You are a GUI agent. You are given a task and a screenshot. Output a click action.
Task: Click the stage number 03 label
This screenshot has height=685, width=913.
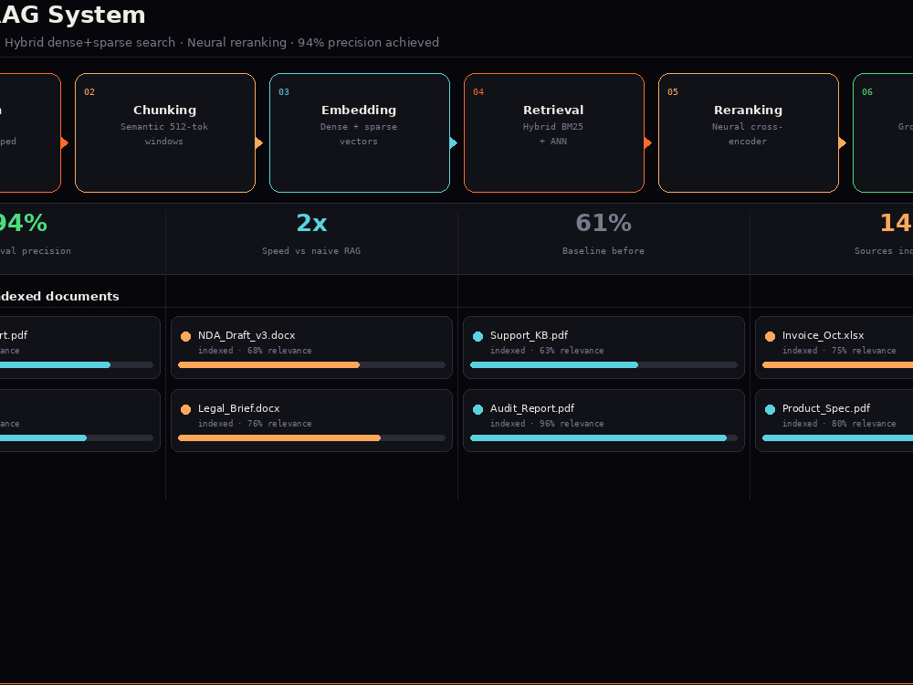284,92
